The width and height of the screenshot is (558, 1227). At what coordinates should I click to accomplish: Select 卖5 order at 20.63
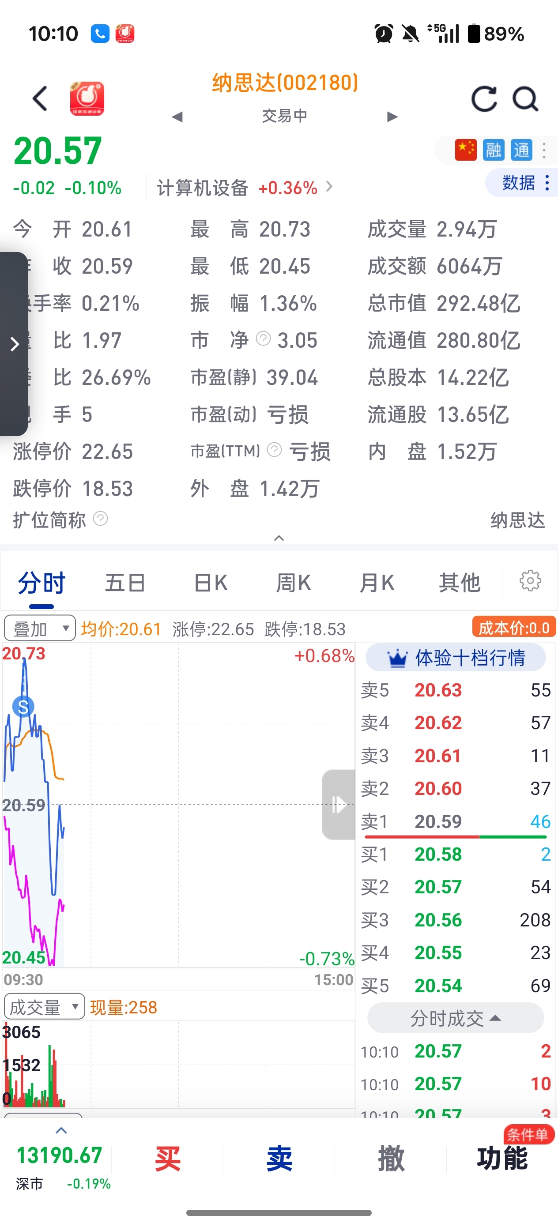click(456, 690)
